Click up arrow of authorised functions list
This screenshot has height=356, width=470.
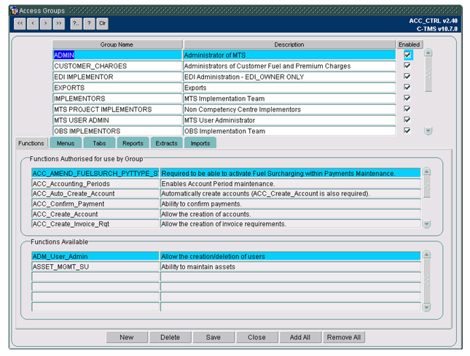pos(426,171)
